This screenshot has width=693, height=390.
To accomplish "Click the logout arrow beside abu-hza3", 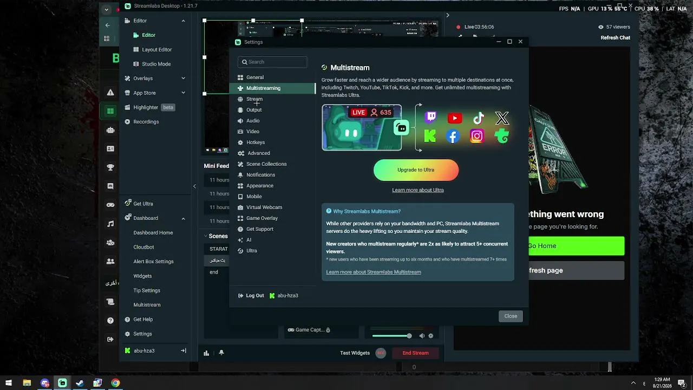I will [183, 351].
